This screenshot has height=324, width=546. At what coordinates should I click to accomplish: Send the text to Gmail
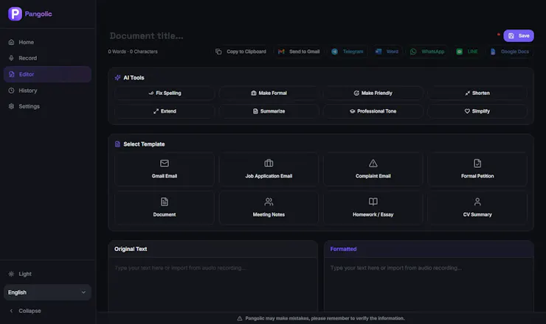(x=299, y=52)
